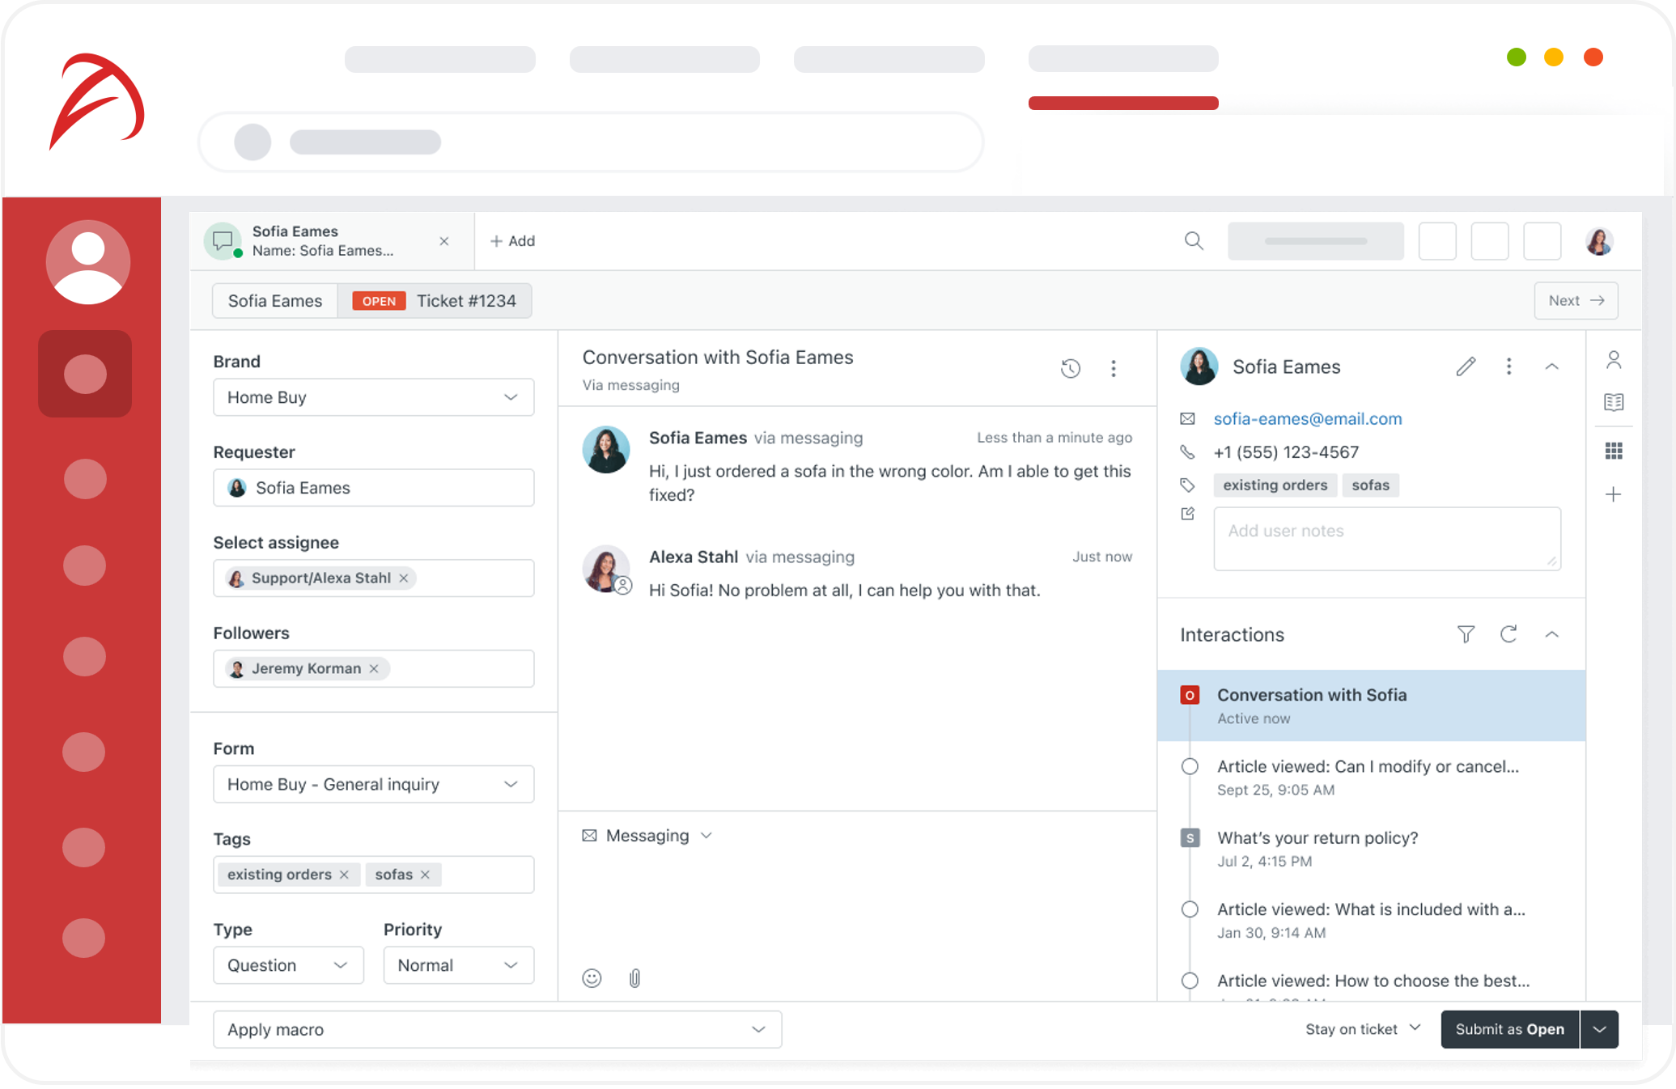Screen dimensions: 1676x1089
Task: Open the user profile icon in right rail
Action: point(1614,359)
